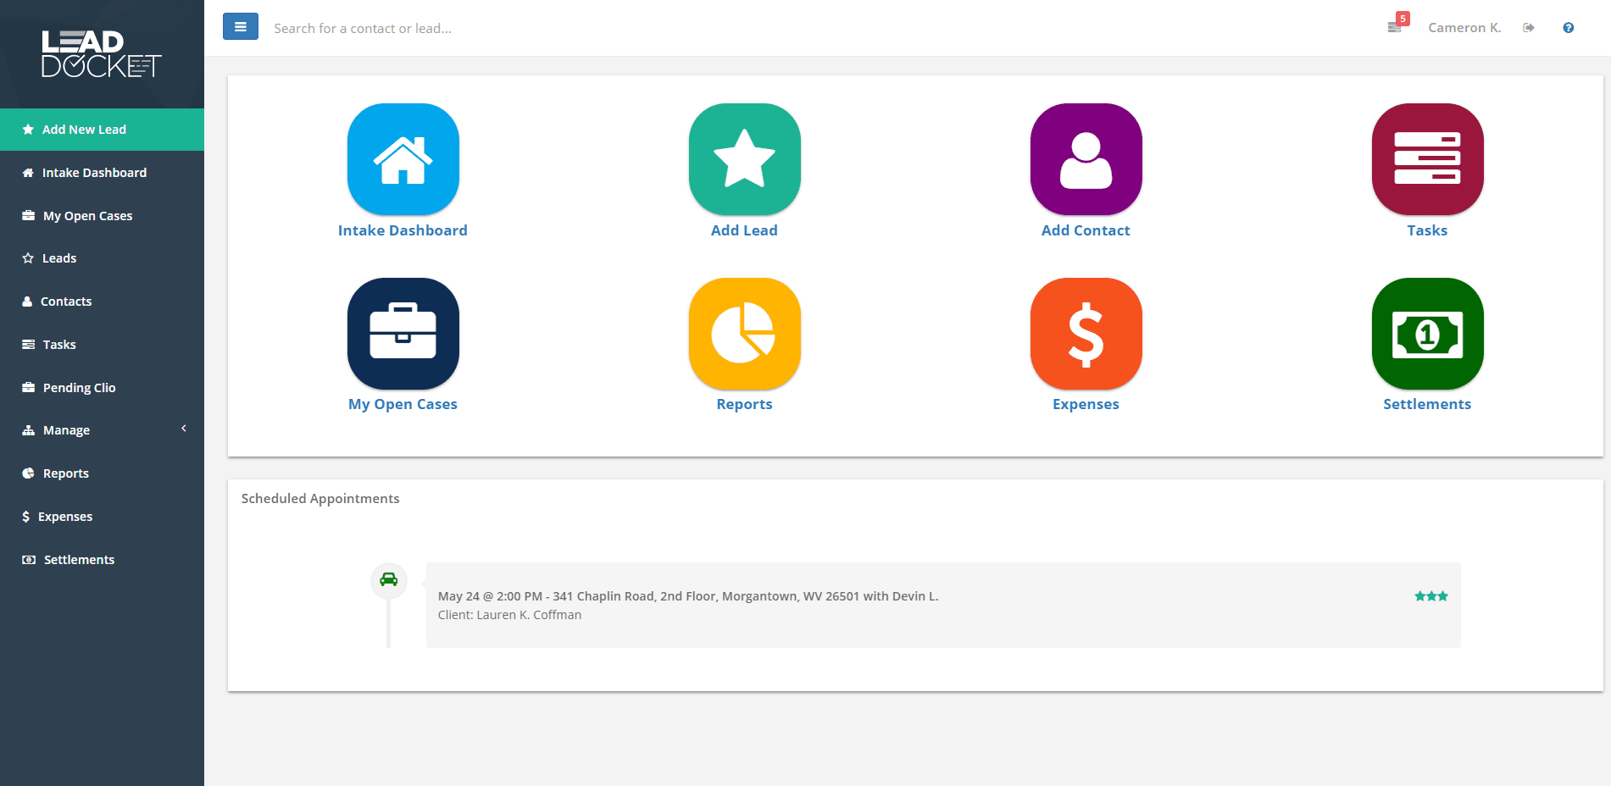Click the Add New Lead button
1611x786 pixels.
102,130
